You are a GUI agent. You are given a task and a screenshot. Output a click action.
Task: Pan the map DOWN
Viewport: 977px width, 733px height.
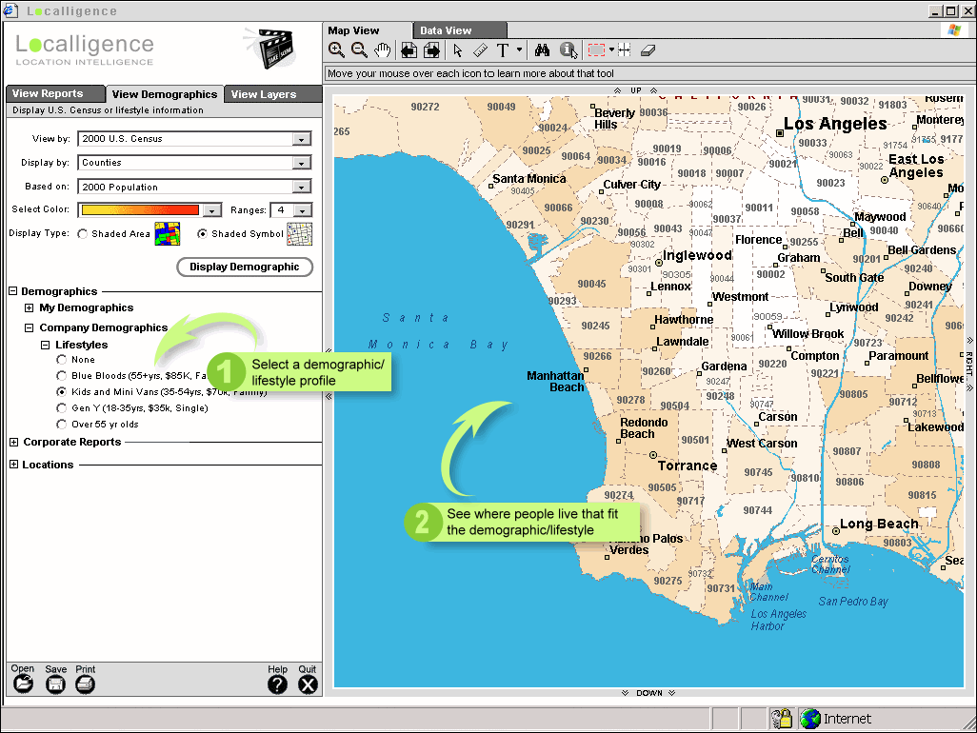click(648, 692)
